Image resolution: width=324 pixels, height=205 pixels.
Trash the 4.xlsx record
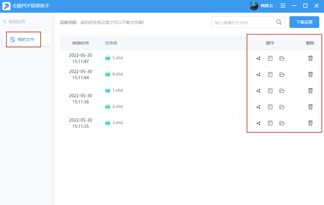pos(310,74)
